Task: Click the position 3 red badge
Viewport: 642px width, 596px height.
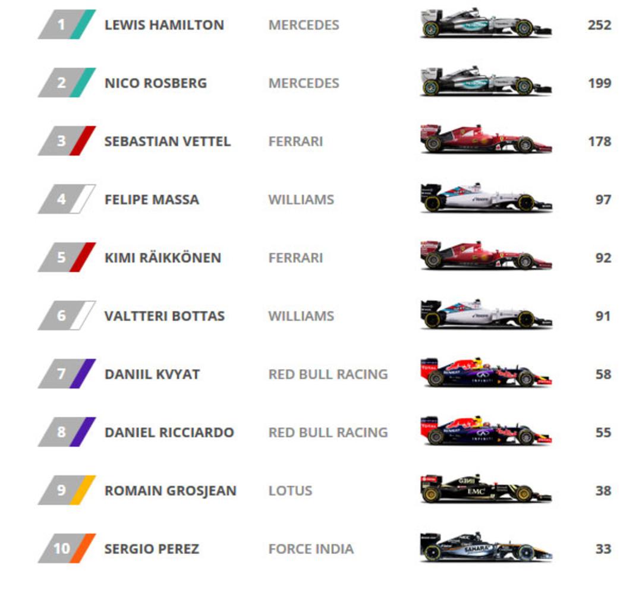Action: coord(67,141)
